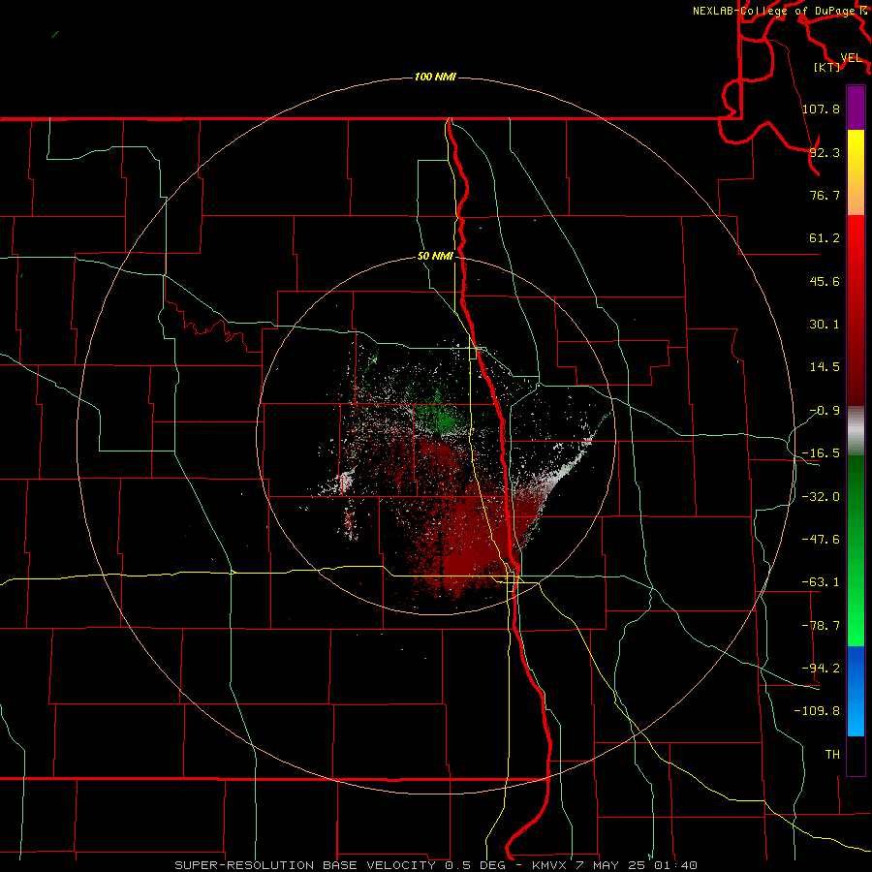The image size is (872, 872).
Task: Click the TH legend label
Action: click(x=832, y=755)
